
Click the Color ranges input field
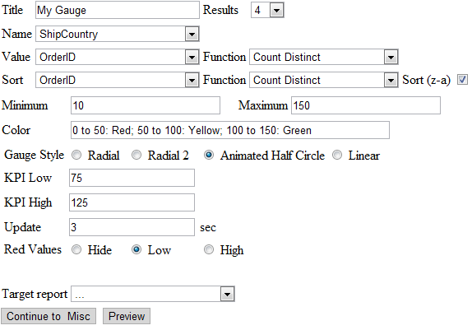(x=230, y=130)
